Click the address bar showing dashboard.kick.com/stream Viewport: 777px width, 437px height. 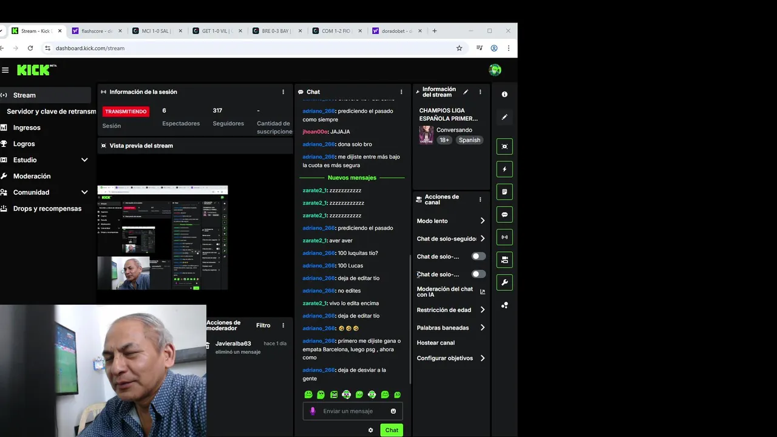90,48
